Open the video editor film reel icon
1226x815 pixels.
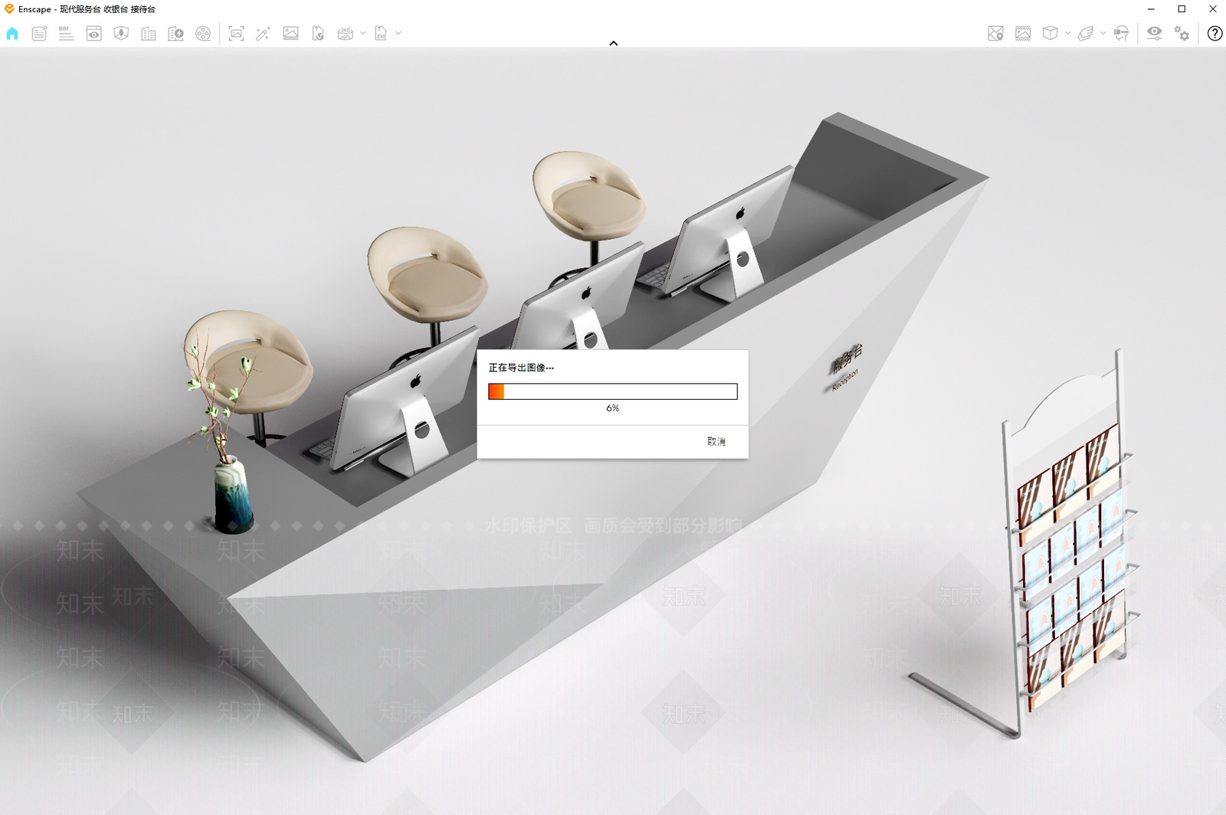203,34
